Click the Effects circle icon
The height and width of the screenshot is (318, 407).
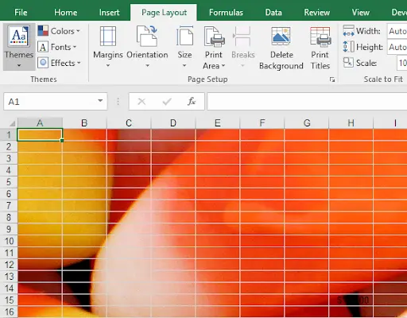[43, 63]
